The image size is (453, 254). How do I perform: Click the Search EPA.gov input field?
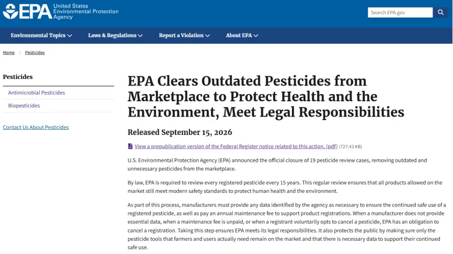(400, 12)
